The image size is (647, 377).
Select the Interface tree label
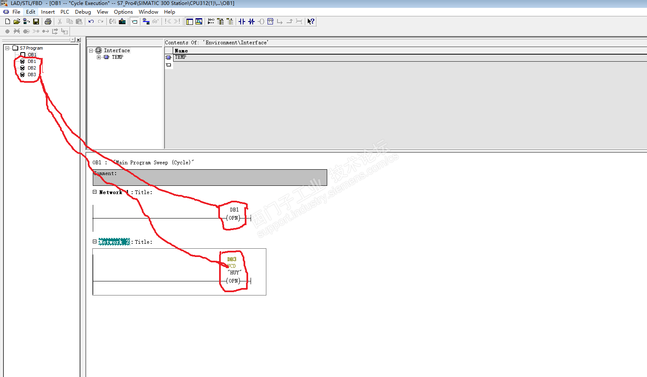pyautogui.click(x=117, y=50)
